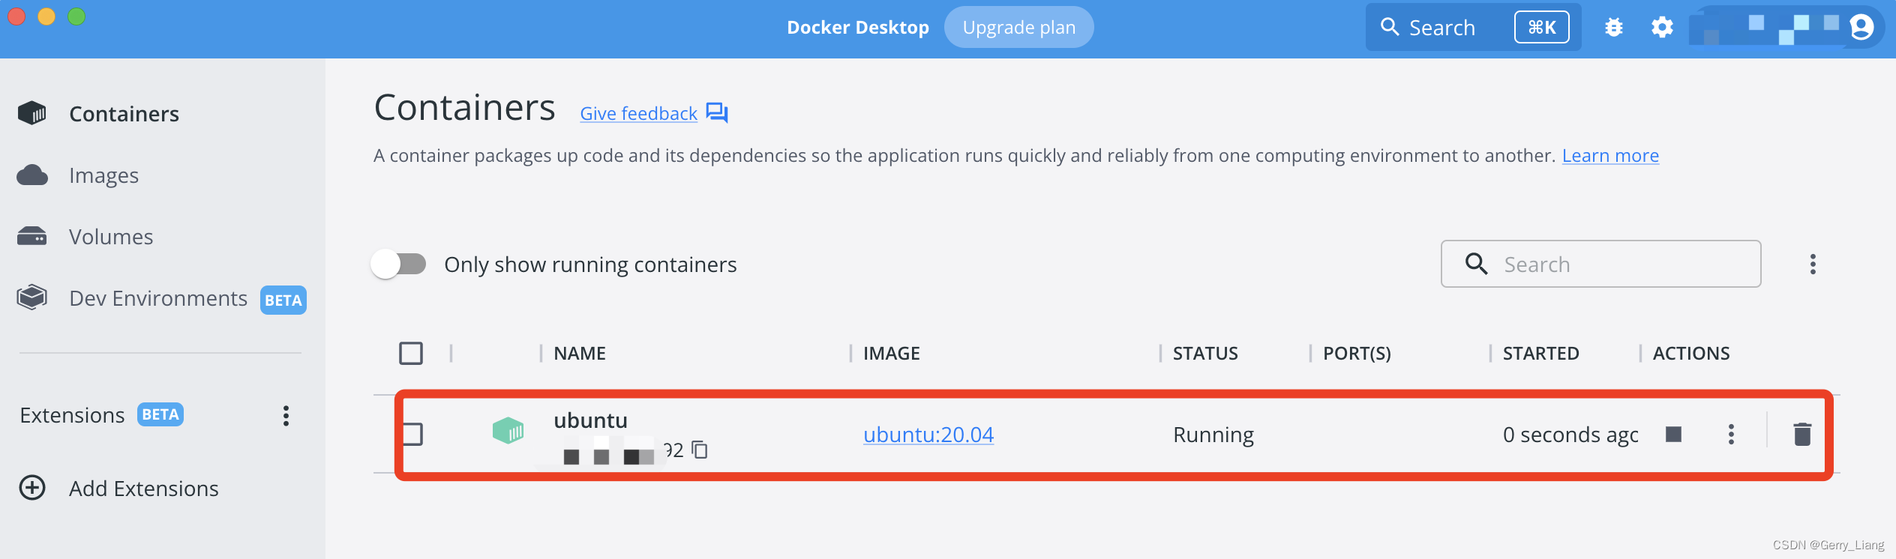Open the Learn more link
This screenshot has width=1896, height=559.
point(1610,156)
